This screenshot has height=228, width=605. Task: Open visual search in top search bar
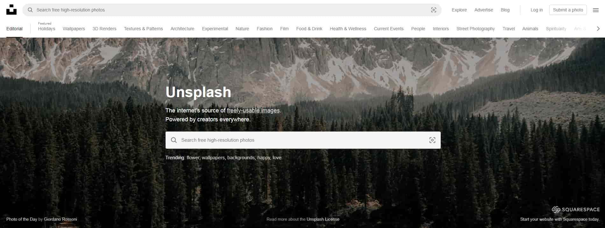coord(433,10)
